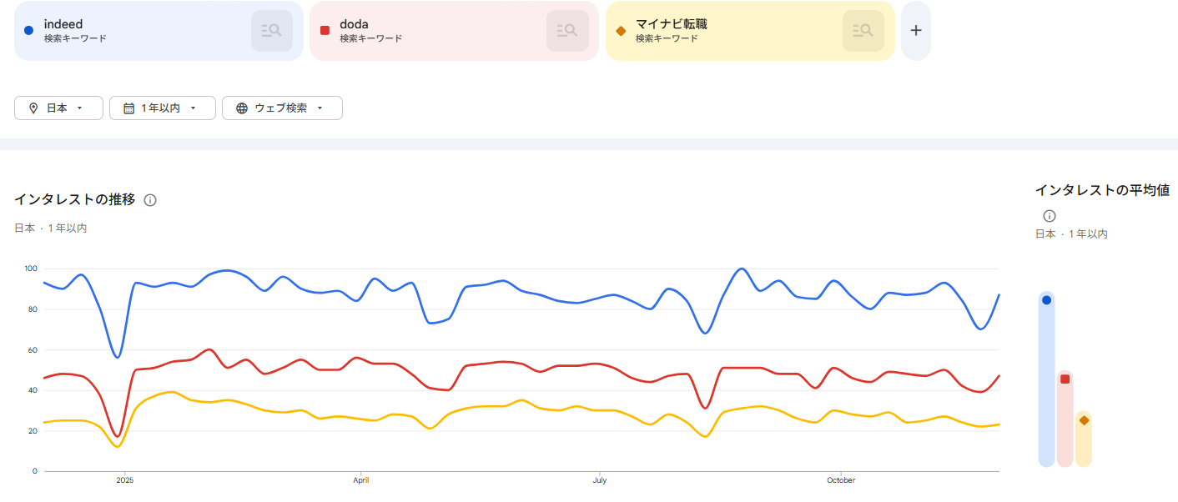Click the info icon beside インタレストの推移

pos(150,200)
